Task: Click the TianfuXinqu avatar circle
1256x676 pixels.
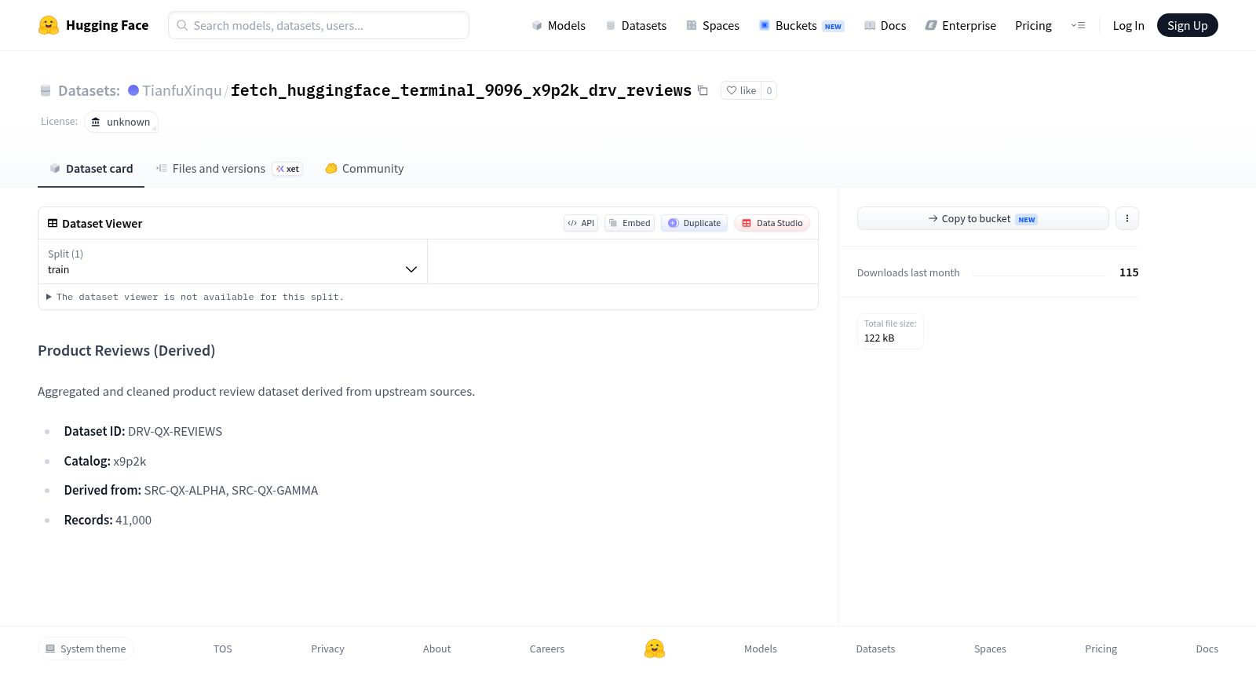Action: 133,90
